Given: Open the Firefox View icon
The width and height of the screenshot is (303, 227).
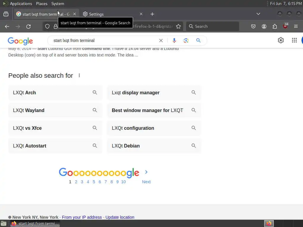Looking at the screenshot, I should click(6, 14).
